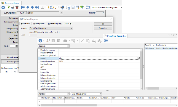
Task: Click the refresh document icon in main toolbar
Action: [52, 7]
